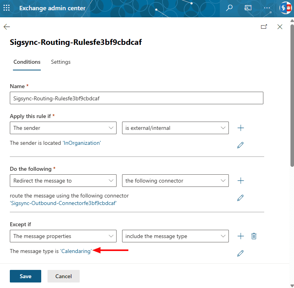
Task: Go back using the left arrow
Action: (7, 27)
